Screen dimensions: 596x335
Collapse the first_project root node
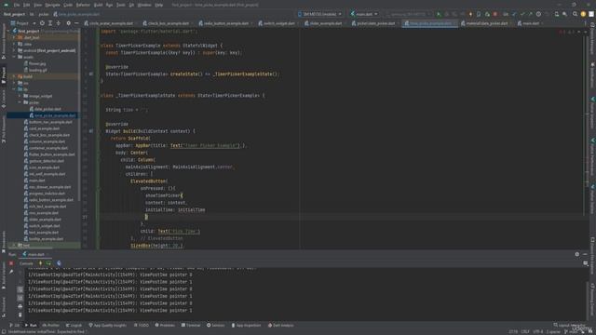click(8, 31)
